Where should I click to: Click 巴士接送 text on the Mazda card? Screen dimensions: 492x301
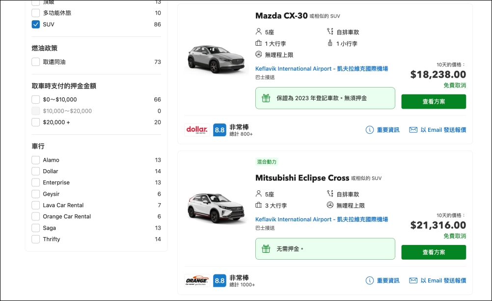[x=265, y=77]
